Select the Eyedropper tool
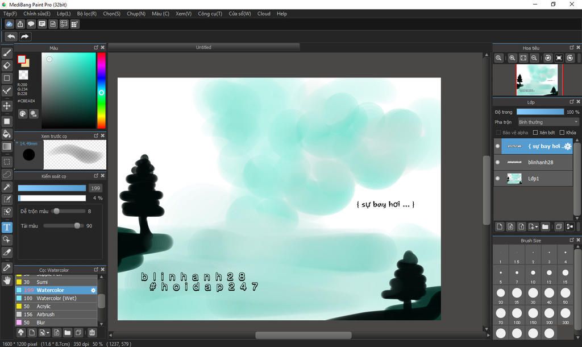 tap(7, 267)
